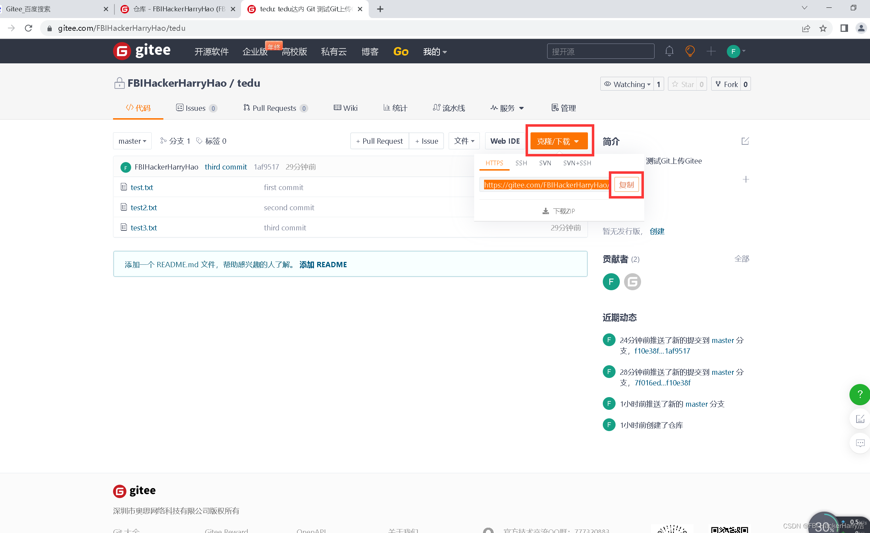Toggle the browser side panel

[x=844, y=28]
